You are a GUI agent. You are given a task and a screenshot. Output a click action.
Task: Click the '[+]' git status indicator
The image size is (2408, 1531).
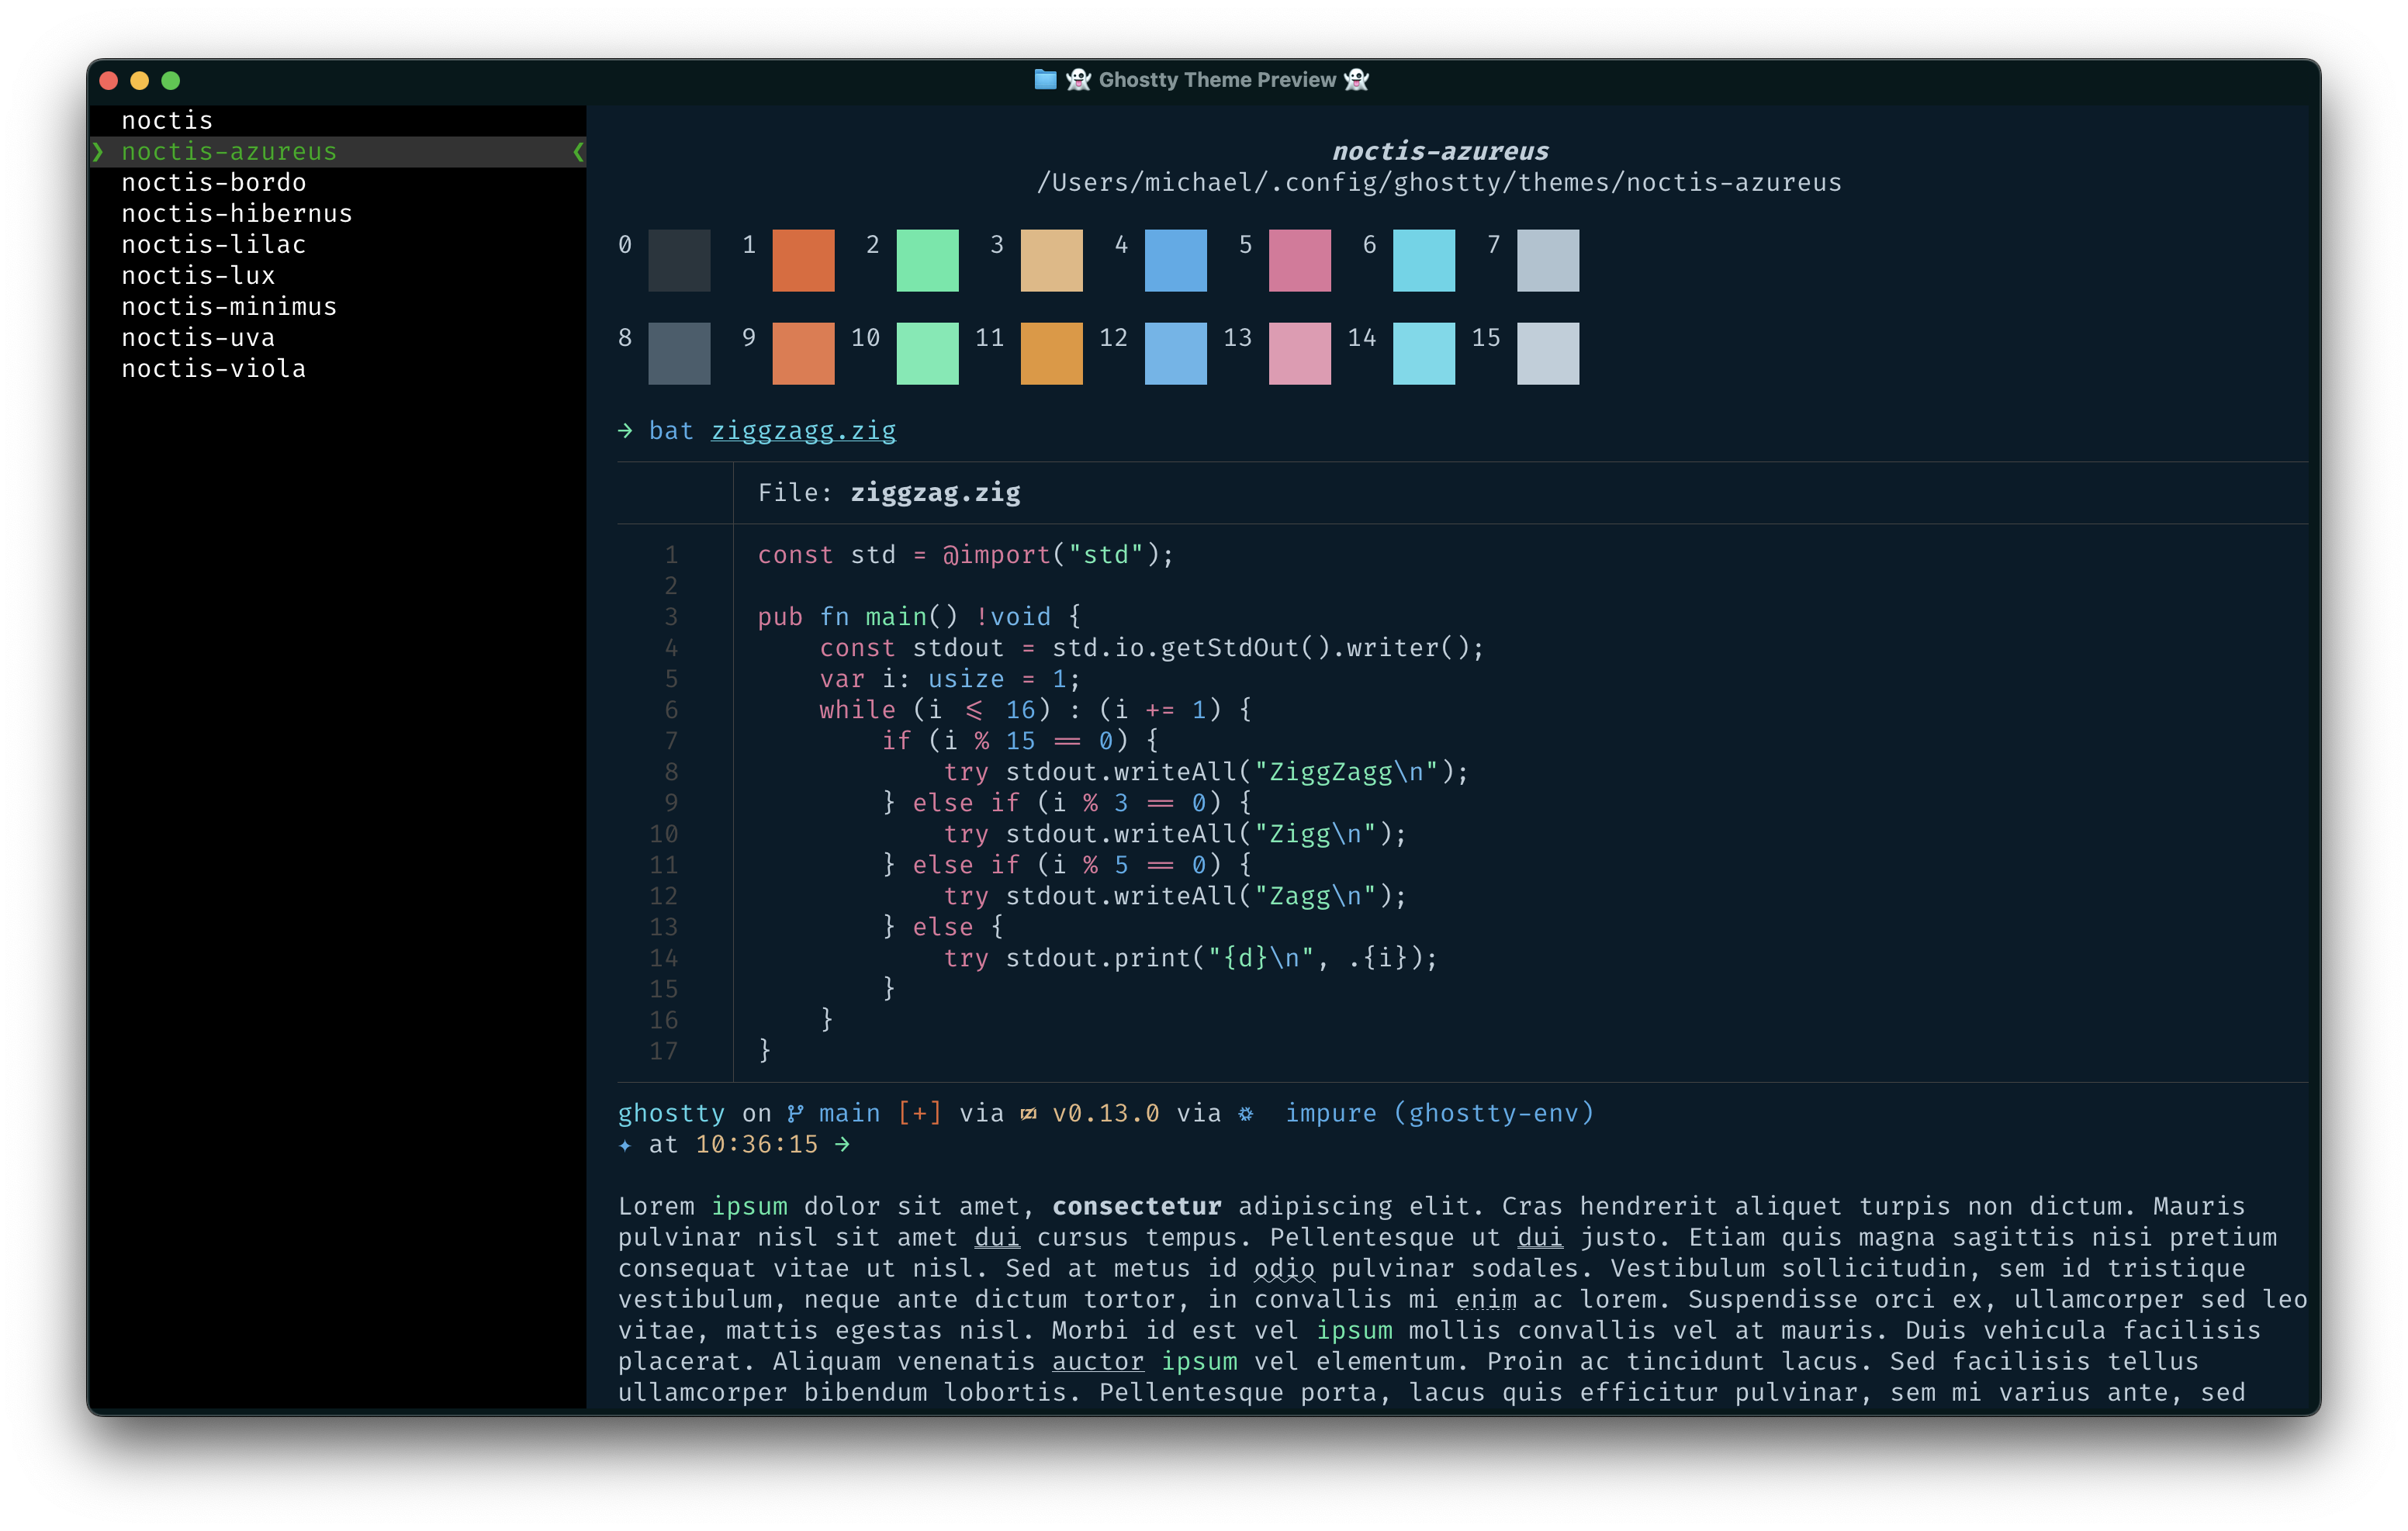point(919,1113)
